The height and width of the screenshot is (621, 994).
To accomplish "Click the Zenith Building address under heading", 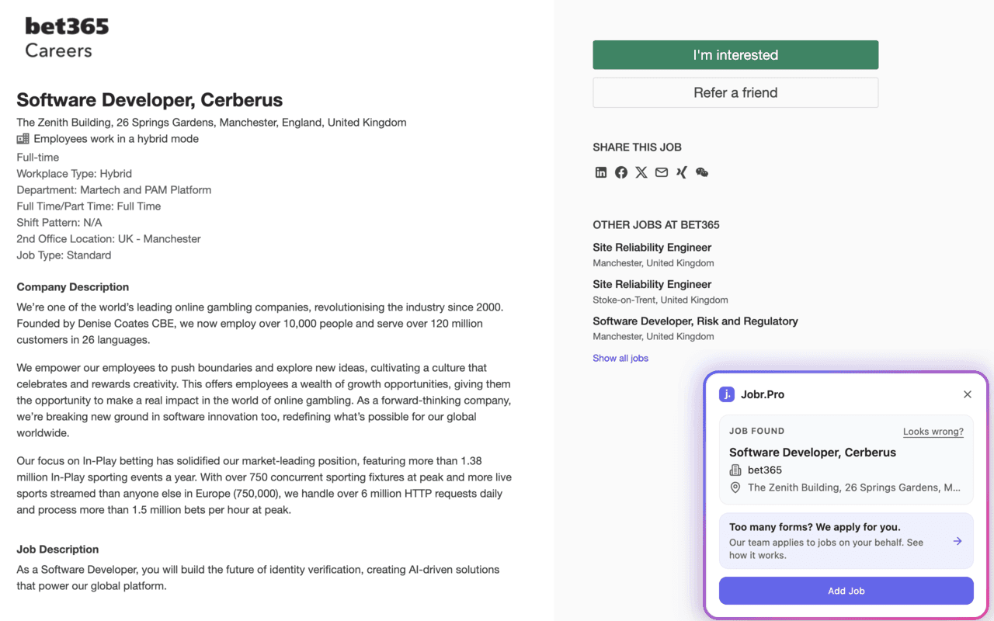I will 211,123.
